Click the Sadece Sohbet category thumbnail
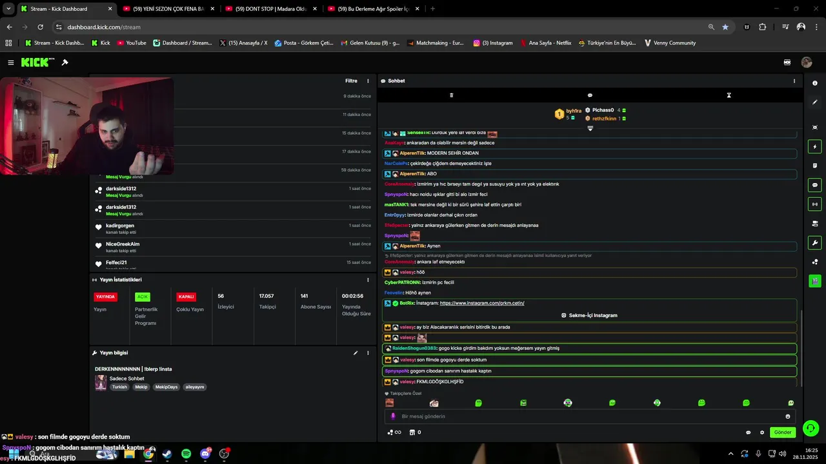The width and height of the screenshot is (826, 464). 101,383
